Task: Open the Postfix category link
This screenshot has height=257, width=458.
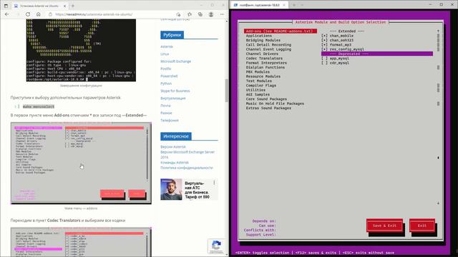Action: tap(165, 69)
